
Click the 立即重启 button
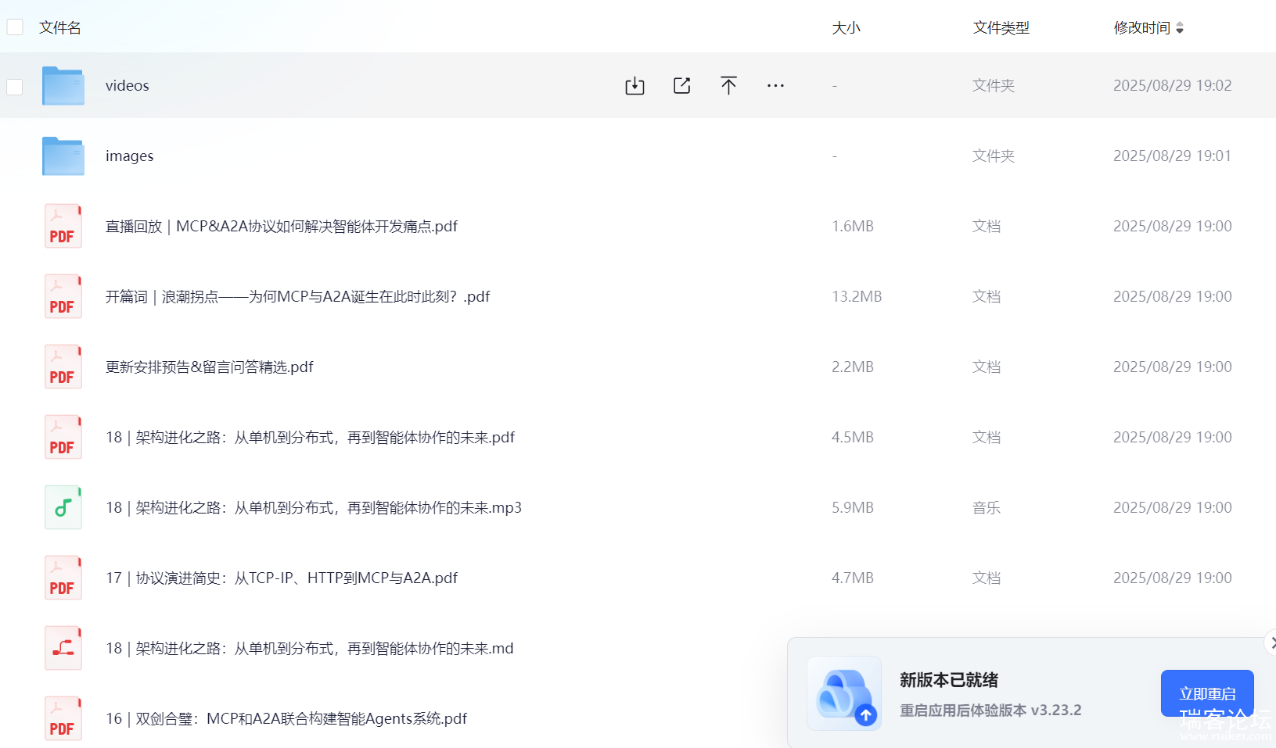coord(1206,693)
